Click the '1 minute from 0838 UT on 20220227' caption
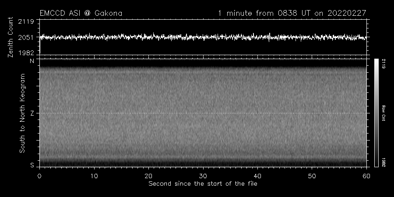The image size is (394, 197). click(292, 13)
